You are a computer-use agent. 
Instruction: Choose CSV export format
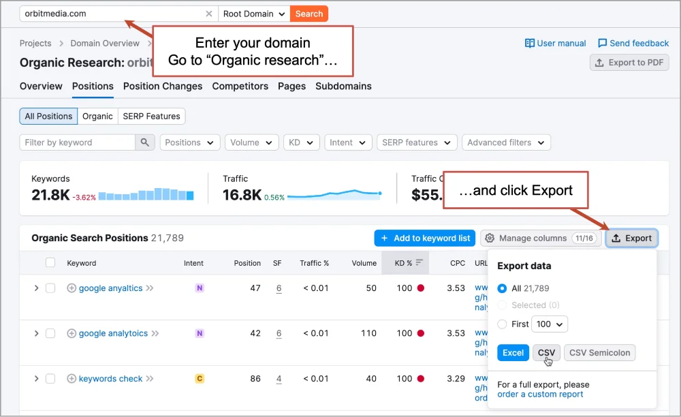(546, 353)
